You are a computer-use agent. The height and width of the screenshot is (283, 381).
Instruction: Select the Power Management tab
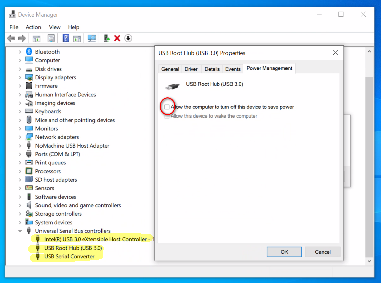[x=269, y=68]
